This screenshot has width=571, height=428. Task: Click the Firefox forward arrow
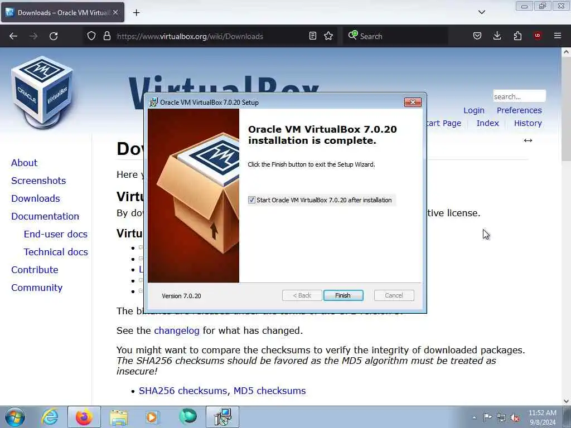click(x=33, y=36)
